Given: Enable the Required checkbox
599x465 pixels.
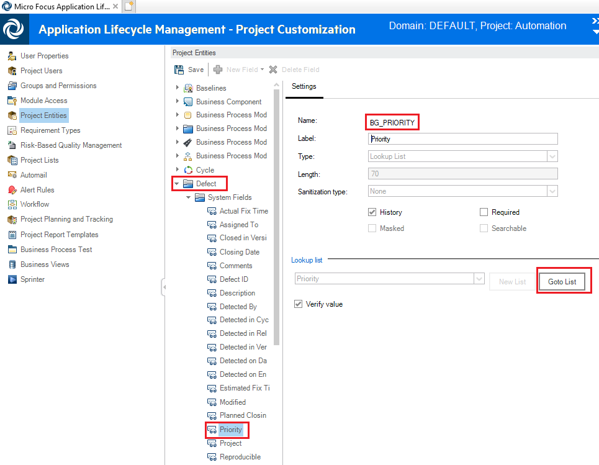Looking at the screenshot, I should tap(484, 212).
